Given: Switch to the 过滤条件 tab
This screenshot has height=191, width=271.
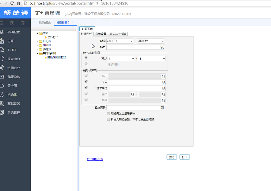Looking at the screenshot, I should (86, 34).
